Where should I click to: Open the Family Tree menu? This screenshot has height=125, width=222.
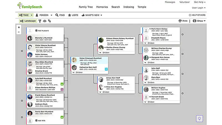click(x=86, y=7)
